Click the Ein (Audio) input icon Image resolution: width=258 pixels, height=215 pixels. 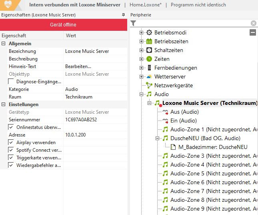[165, 121]
